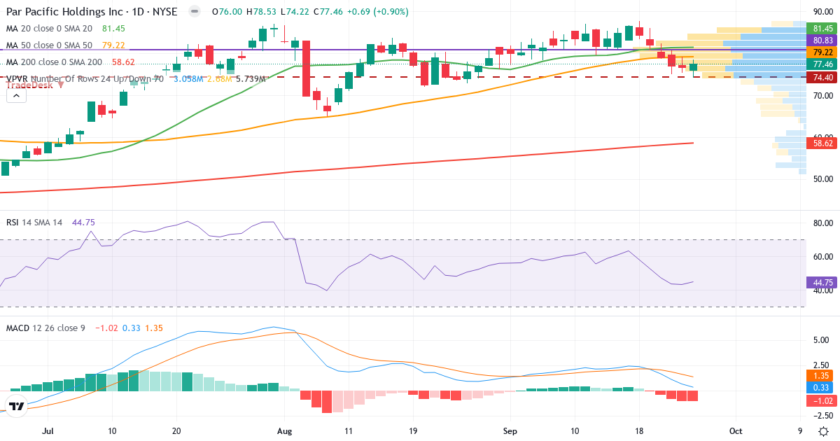This screenshot has height=441, width=840.
Task: Click the Oct label on time axis
Action: (x=736, y=432)
